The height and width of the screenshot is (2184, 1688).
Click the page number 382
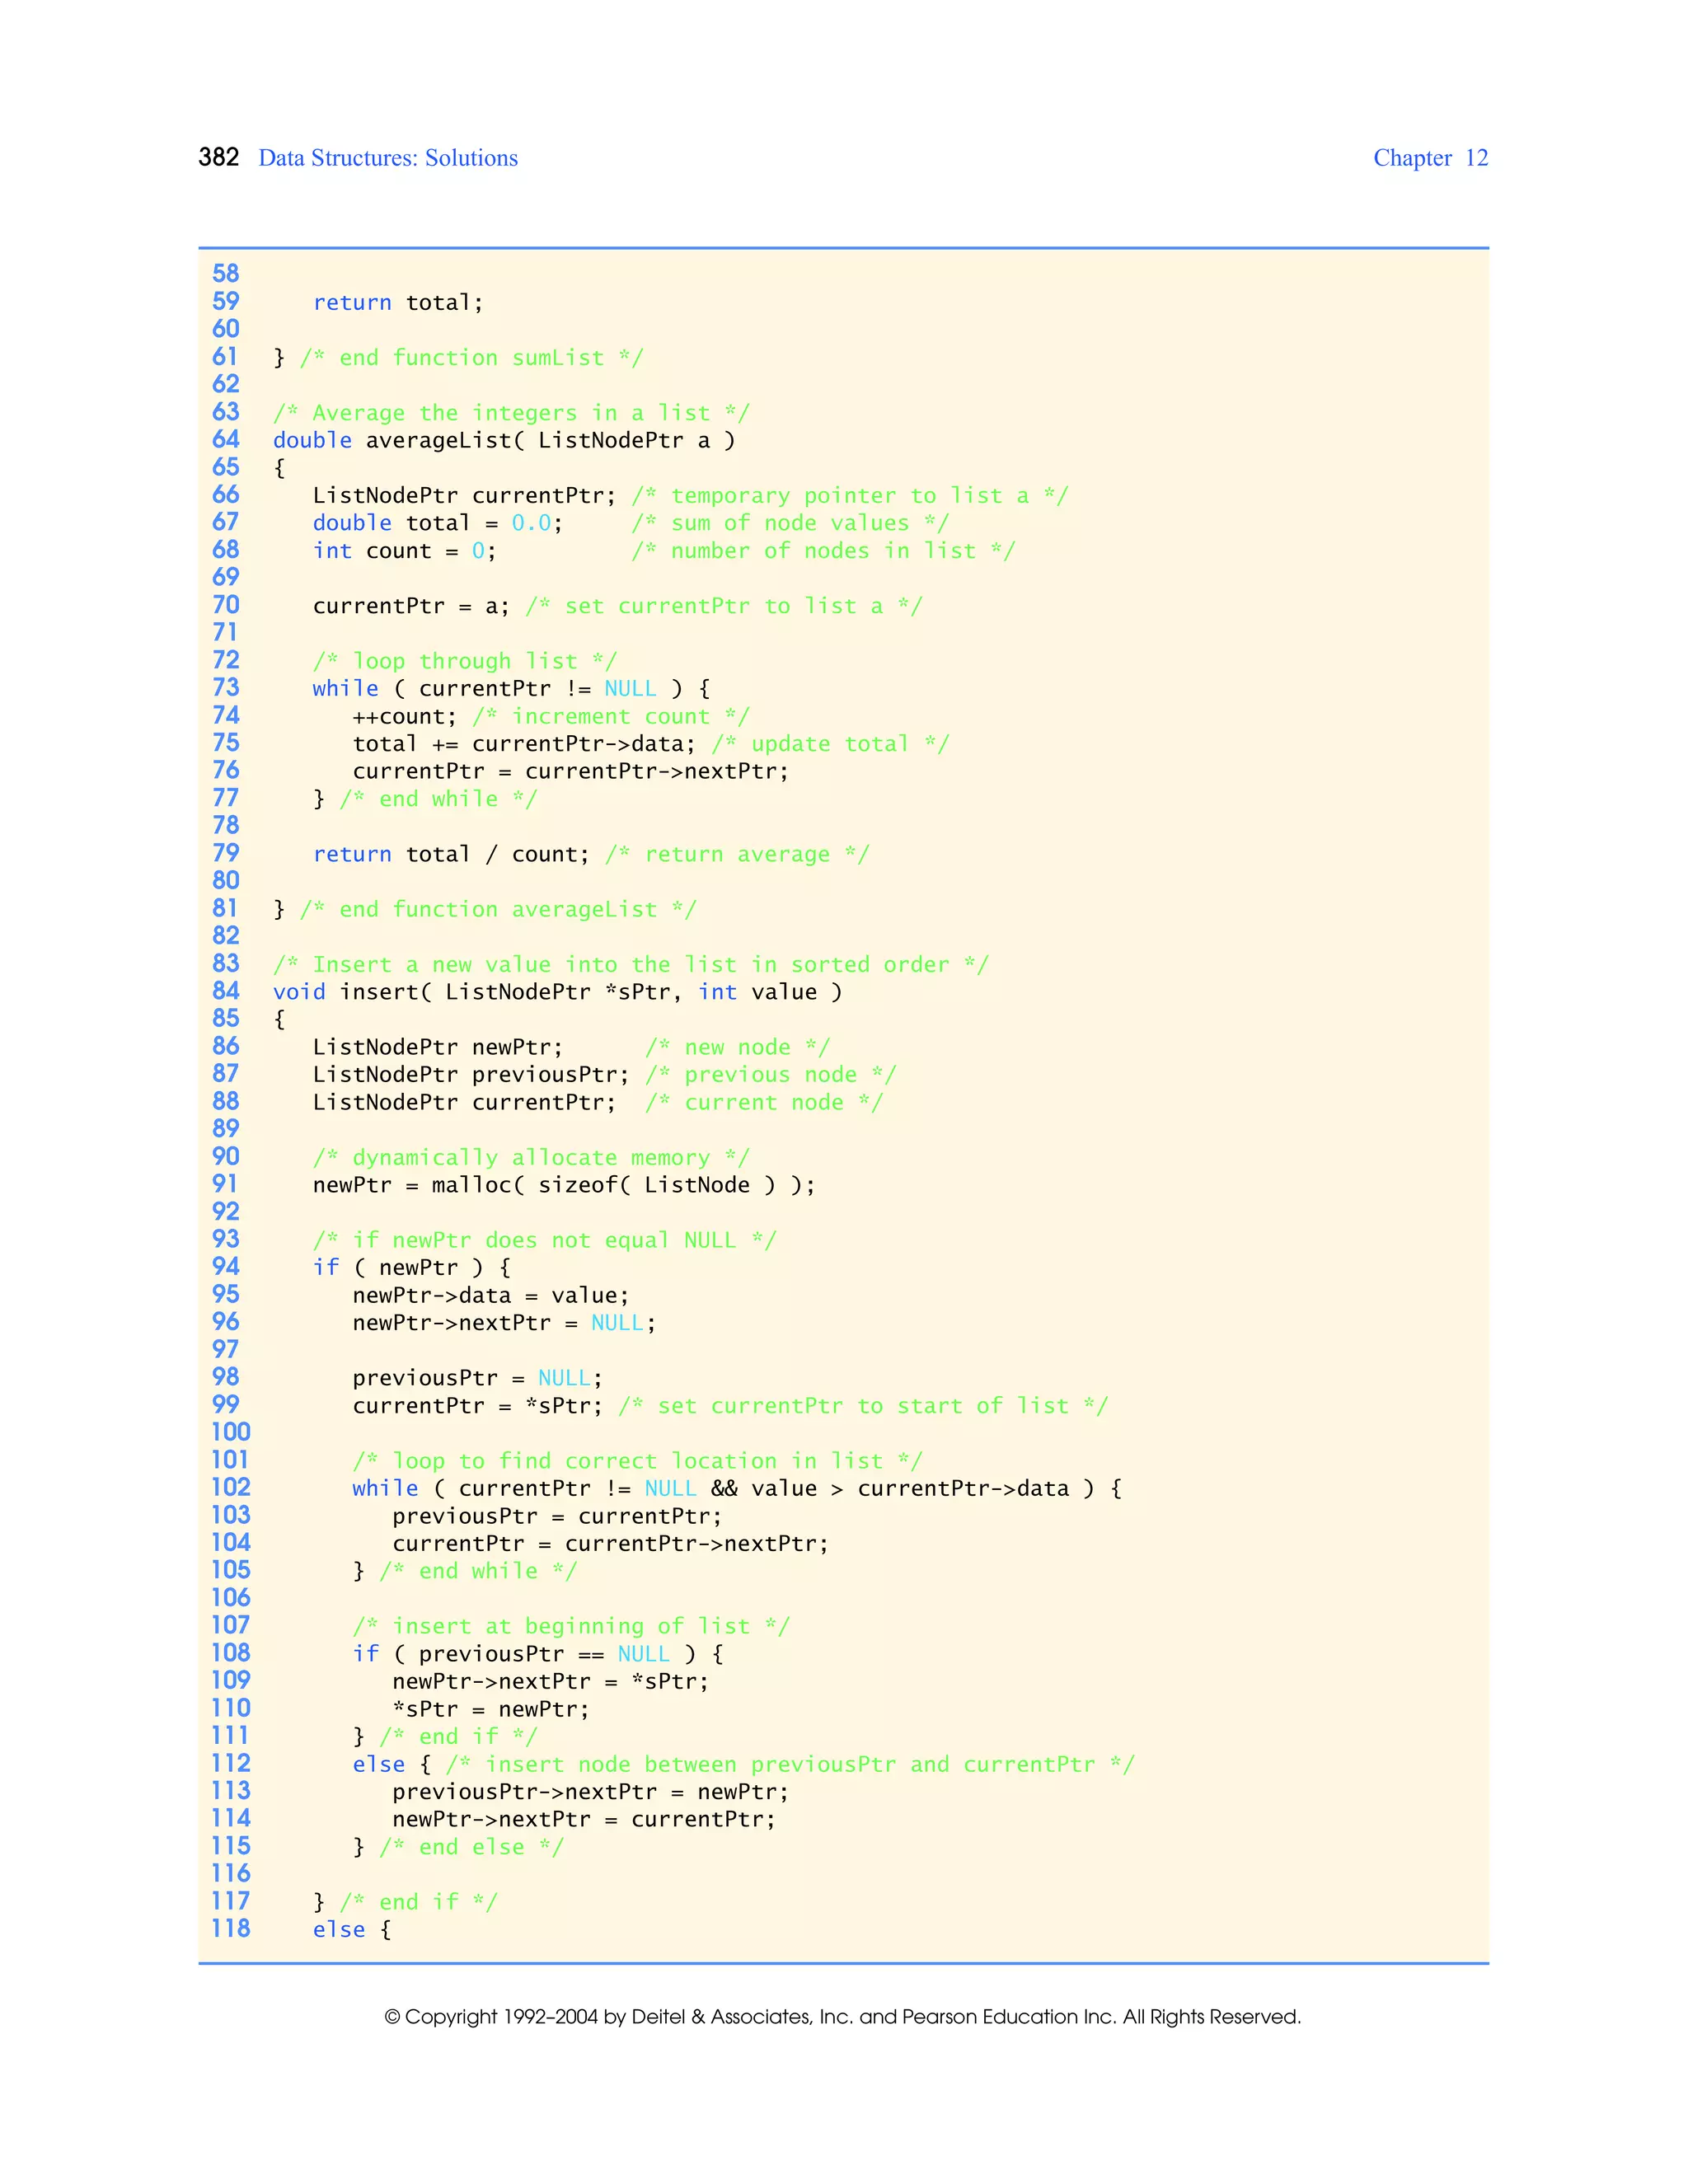219,157
